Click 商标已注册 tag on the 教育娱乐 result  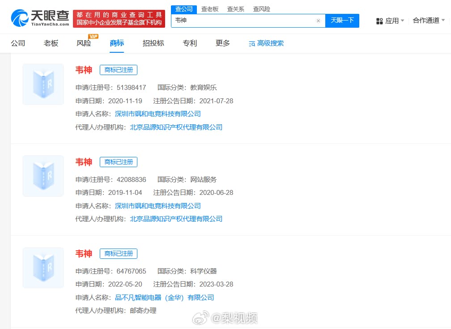119,70
